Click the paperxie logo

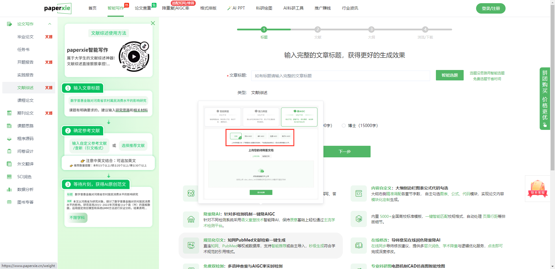click(x=58, y=8)
